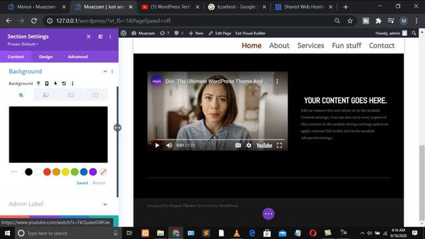The image size is (425, 239).
Task: Open more color options ellipsis beside swatches
Action: (x=14, y=171)
